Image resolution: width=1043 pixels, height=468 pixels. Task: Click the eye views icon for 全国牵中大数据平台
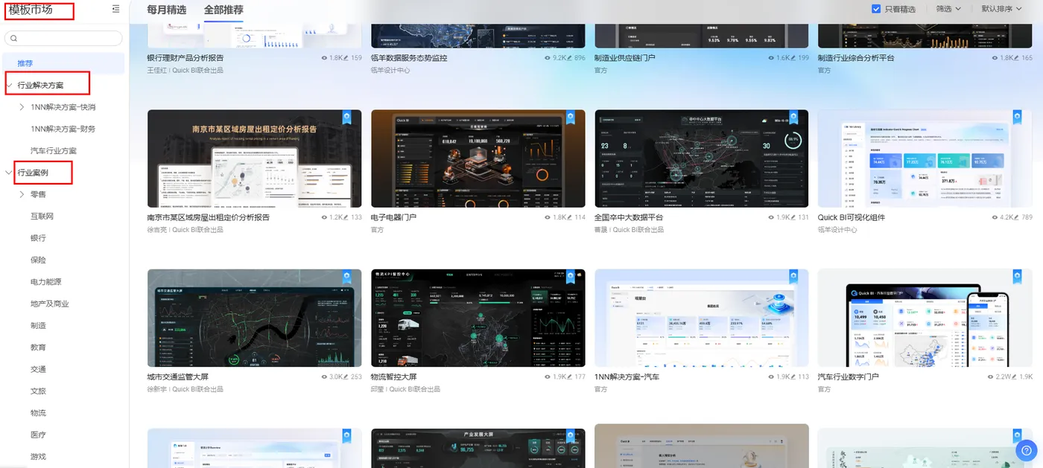pos(771,217)
